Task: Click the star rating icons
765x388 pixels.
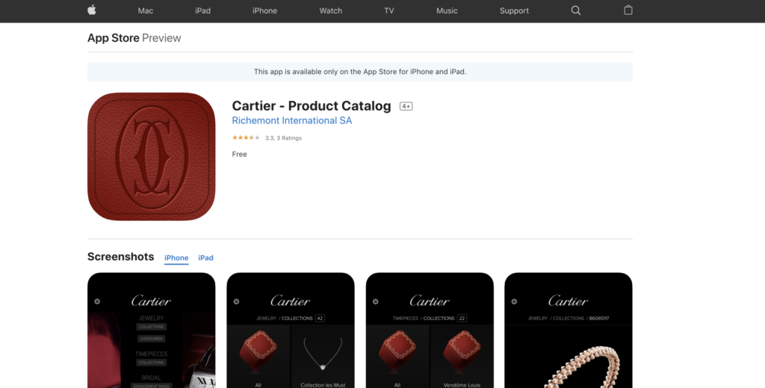Action: coord(246,138)
